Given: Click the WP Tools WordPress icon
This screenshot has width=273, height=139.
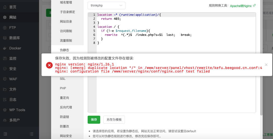Looking at the screenshot, I should [x=5, y=110].
